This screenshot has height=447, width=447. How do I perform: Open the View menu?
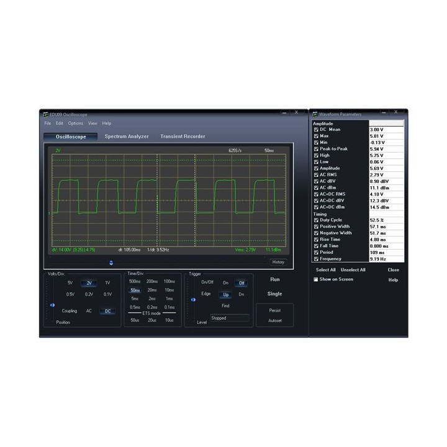coord(93,123)
